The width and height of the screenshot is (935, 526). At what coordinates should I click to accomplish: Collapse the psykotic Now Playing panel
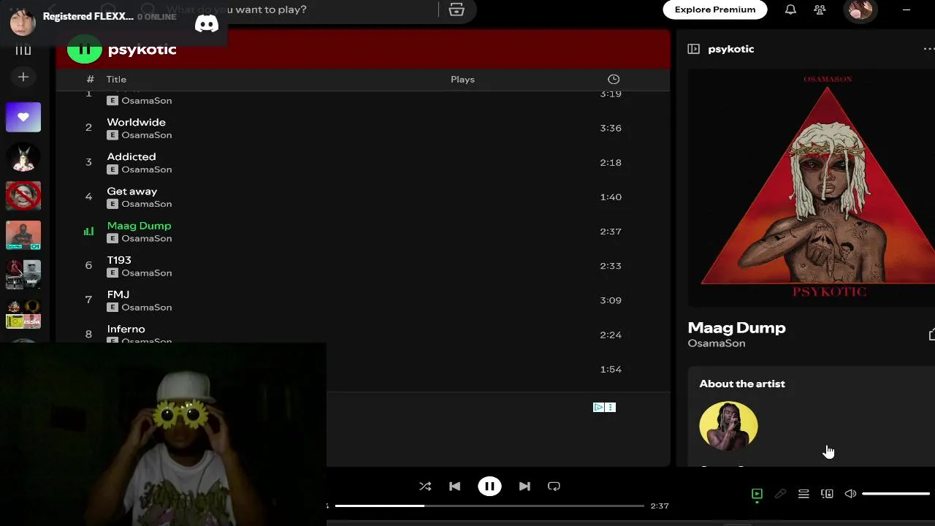(693, 49)
